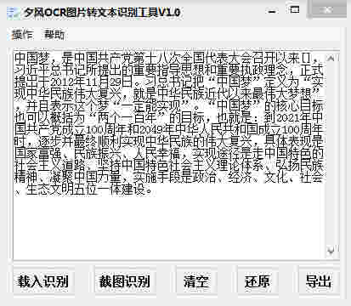Click the text line starting 国家富强、民族振兴
This screenshot has width=351, height=306.
(x=168, y=153)
